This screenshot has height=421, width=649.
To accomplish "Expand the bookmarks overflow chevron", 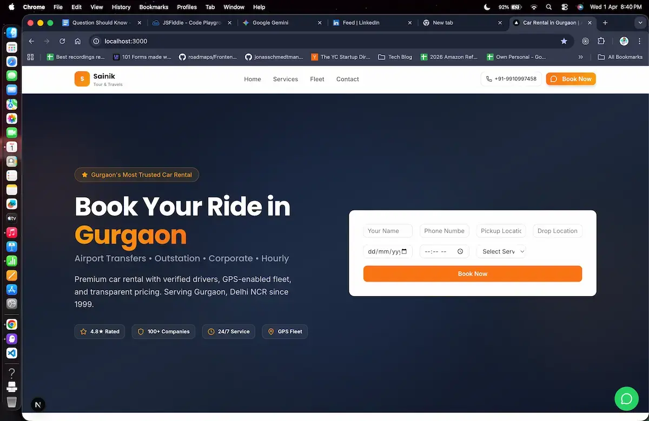I will click(580, 56).
